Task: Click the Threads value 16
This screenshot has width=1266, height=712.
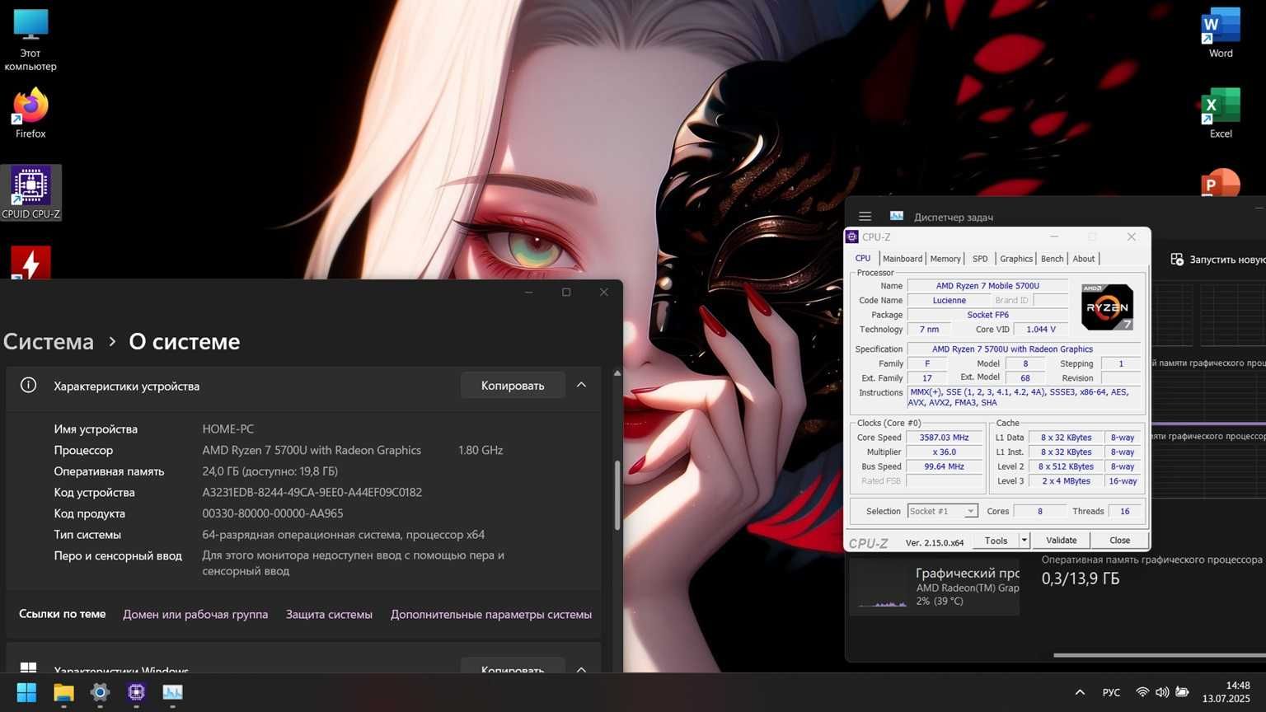Action: tap(1124, 511)
